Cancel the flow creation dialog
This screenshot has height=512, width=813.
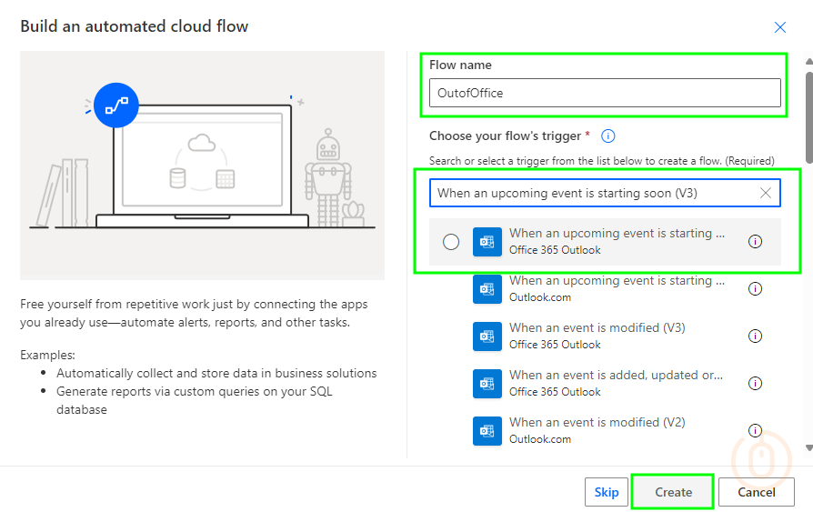tap(756, 492)
